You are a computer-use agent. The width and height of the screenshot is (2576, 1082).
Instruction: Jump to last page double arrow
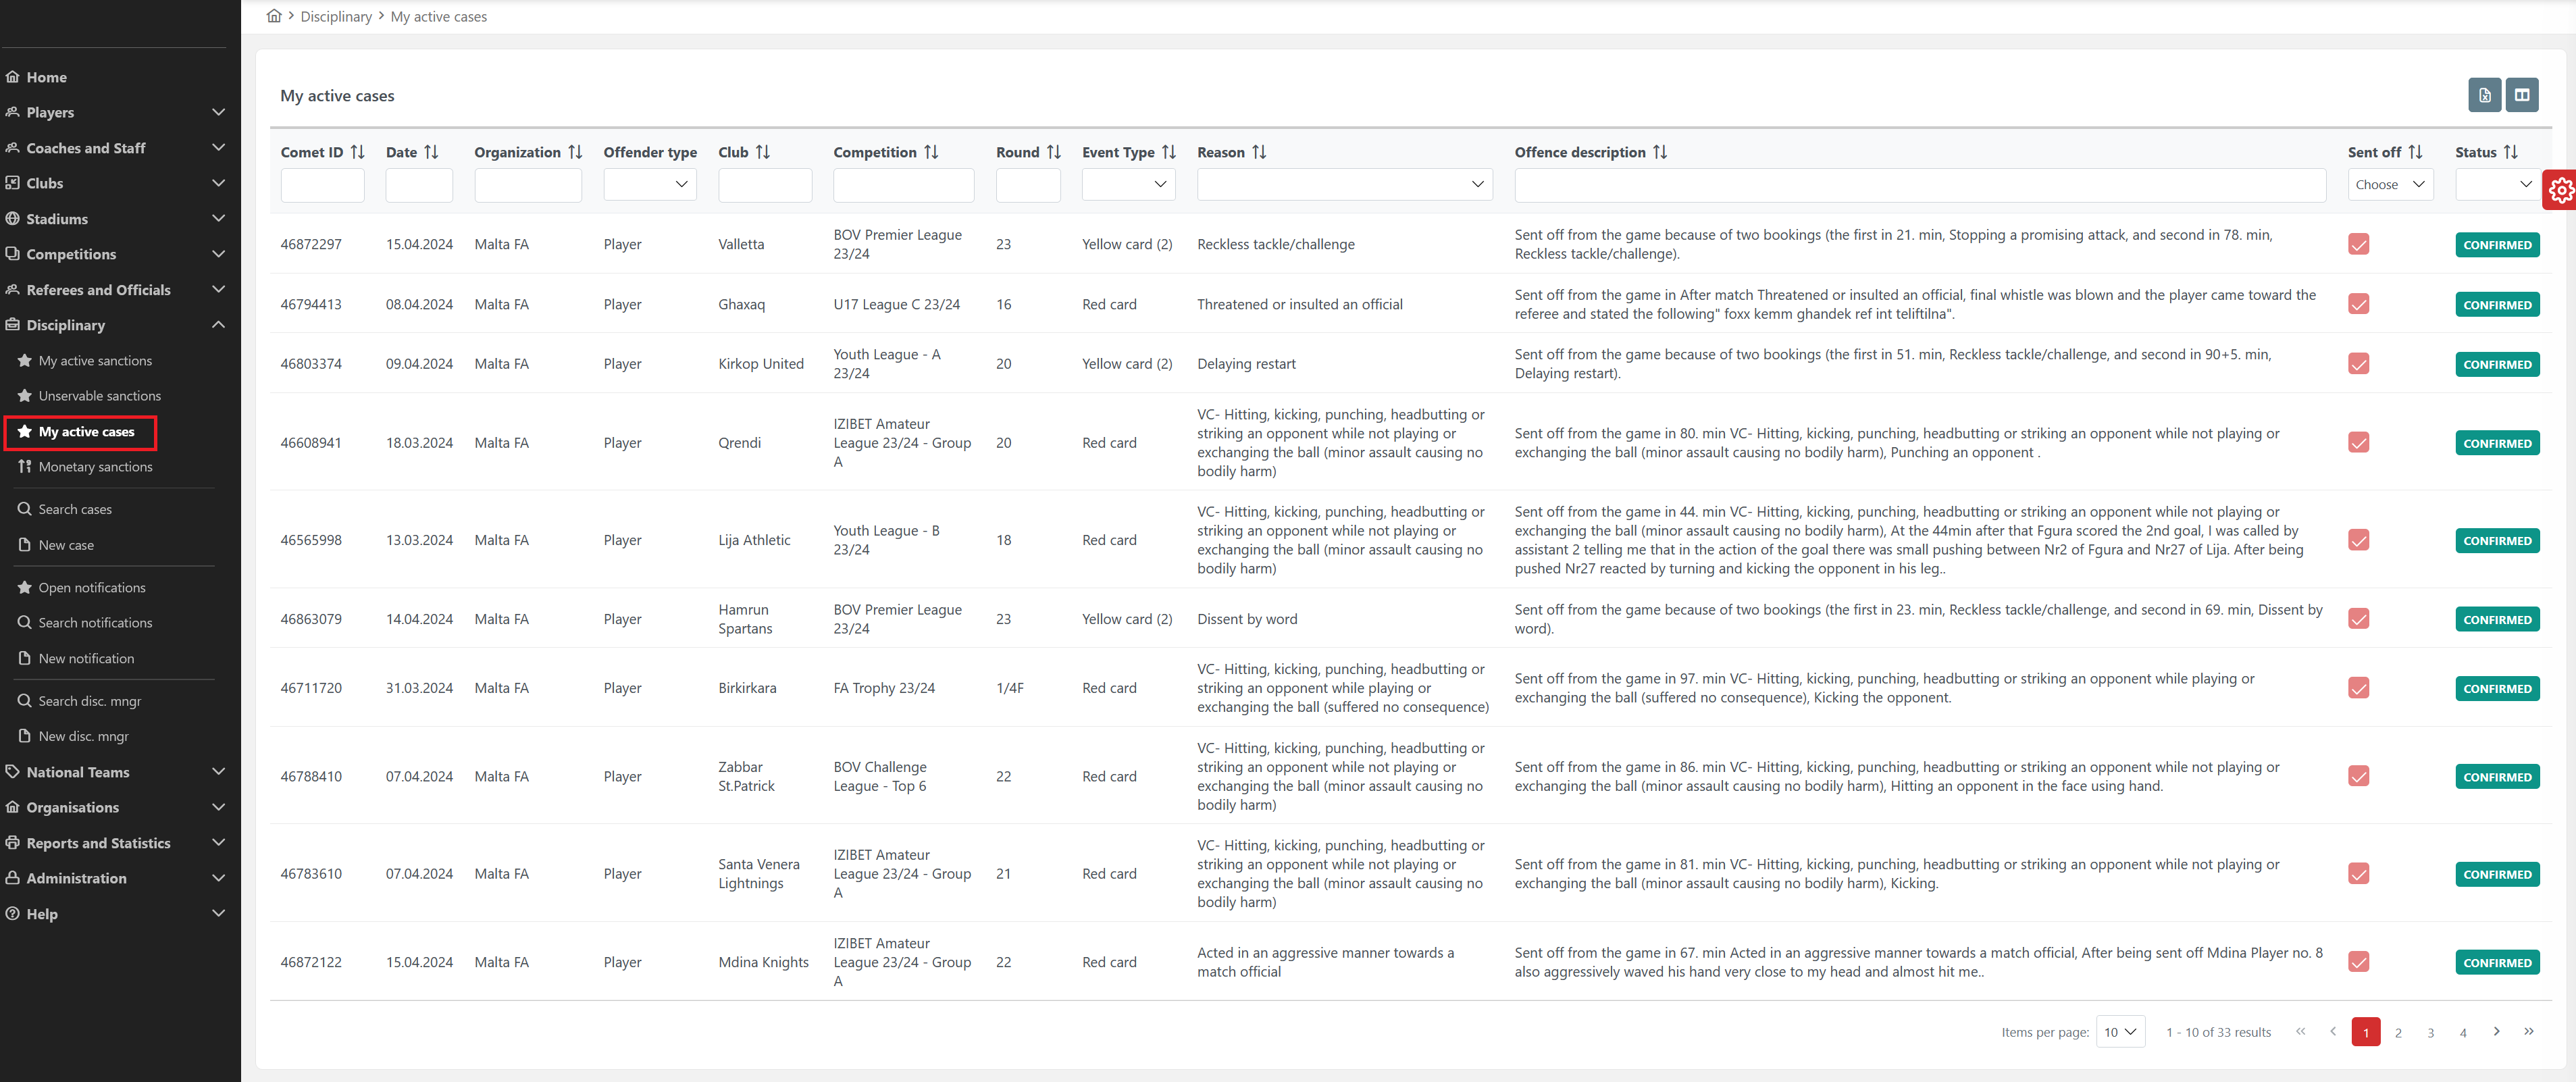pos(2528,1031)
